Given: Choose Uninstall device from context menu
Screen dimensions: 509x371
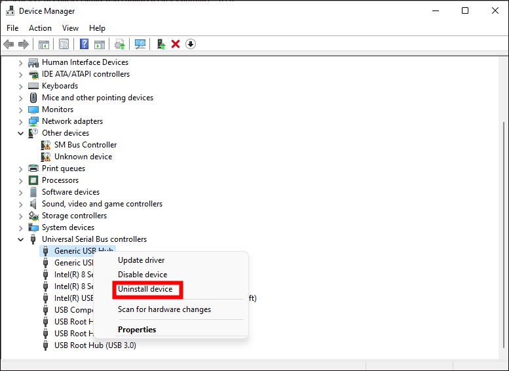Looking at the screenshot, I should click(145, 289).
